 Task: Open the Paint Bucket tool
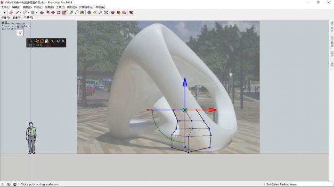click(82, 13)
